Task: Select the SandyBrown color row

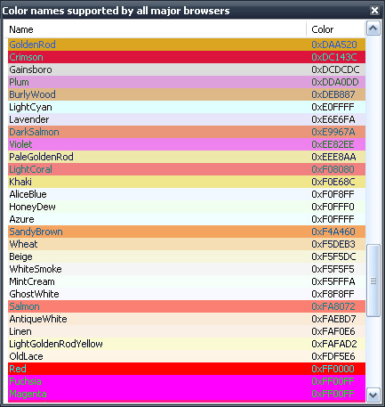Action: pyautogui.click(x=187, y=232)
